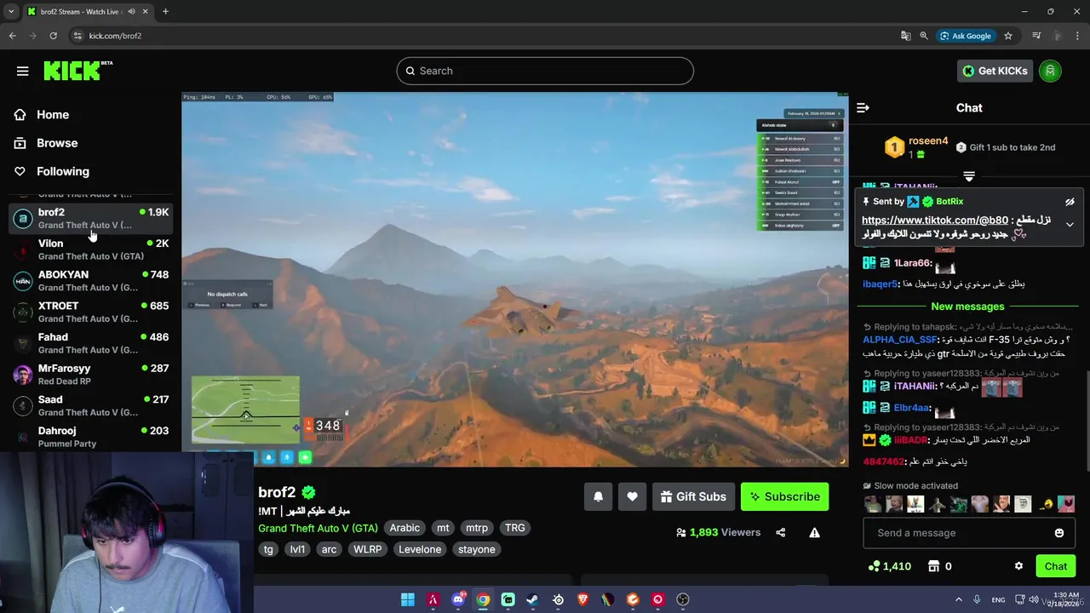Select the first quick emote
The image size is (1090, 613).
(873, 504)
